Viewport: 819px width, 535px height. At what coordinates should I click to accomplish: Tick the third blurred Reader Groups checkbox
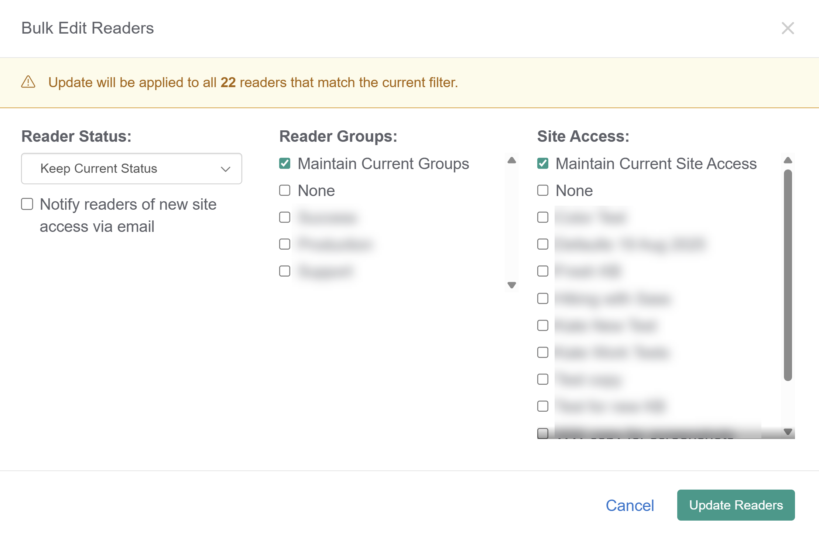coord(285,271)
